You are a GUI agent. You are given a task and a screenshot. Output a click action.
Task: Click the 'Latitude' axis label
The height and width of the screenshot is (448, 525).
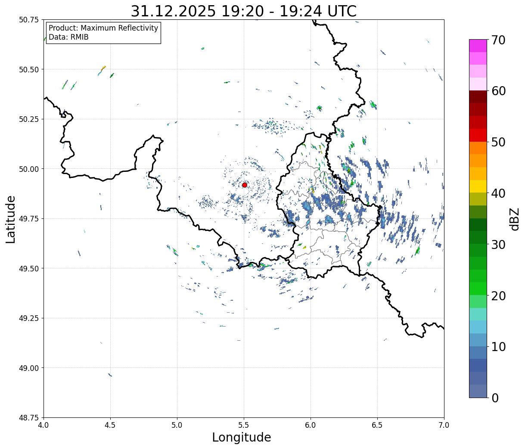point(11,219)
